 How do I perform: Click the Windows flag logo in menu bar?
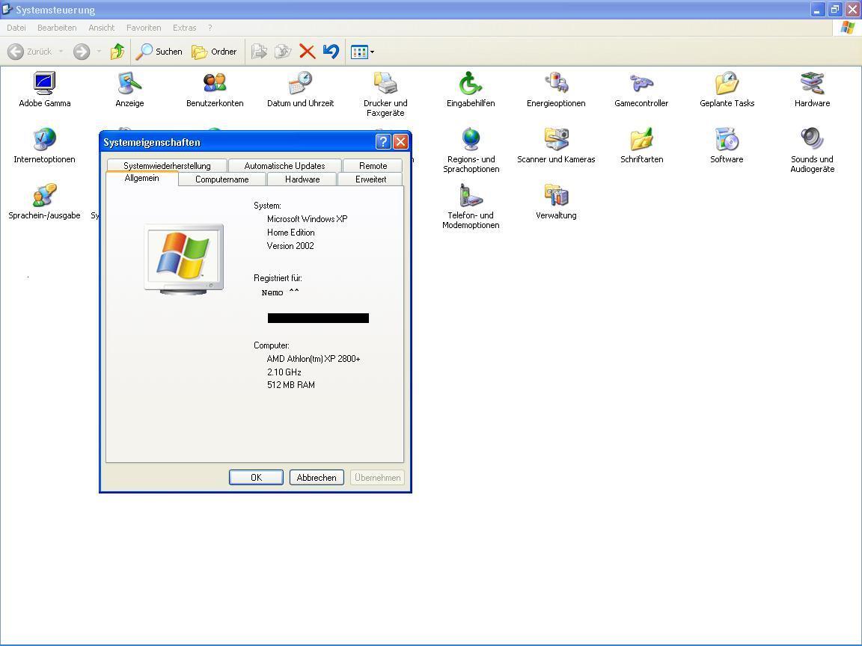[x=847, y=28]
